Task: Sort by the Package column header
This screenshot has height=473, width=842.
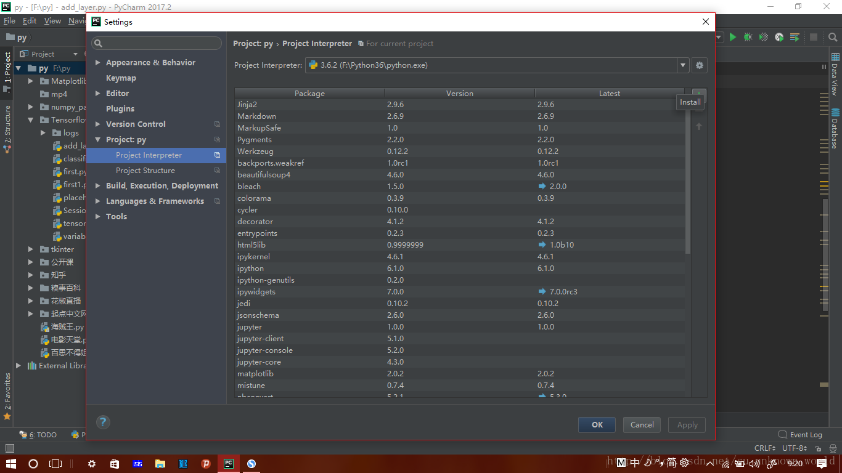Action: [309, 94]
